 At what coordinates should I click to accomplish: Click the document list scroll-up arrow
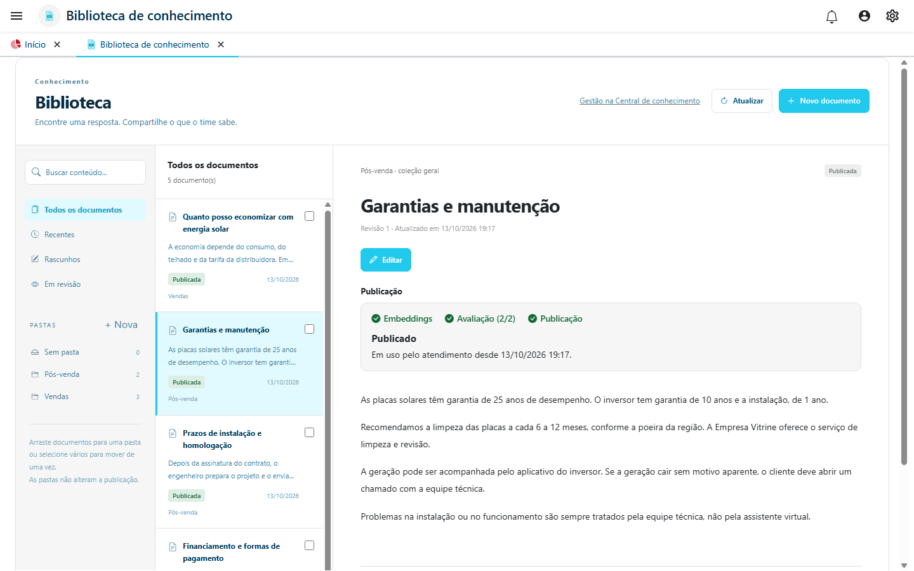(x=328, y=204)
